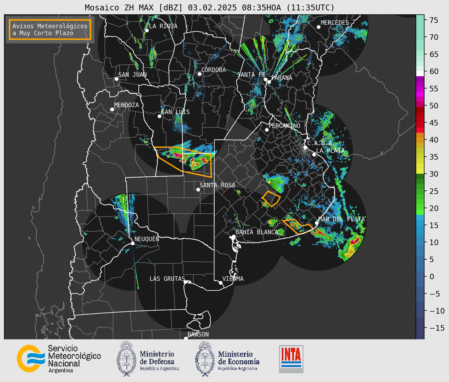Click the Ministerio de Defensa emblem
Screen dimensions: 449x382
[126, 358]
